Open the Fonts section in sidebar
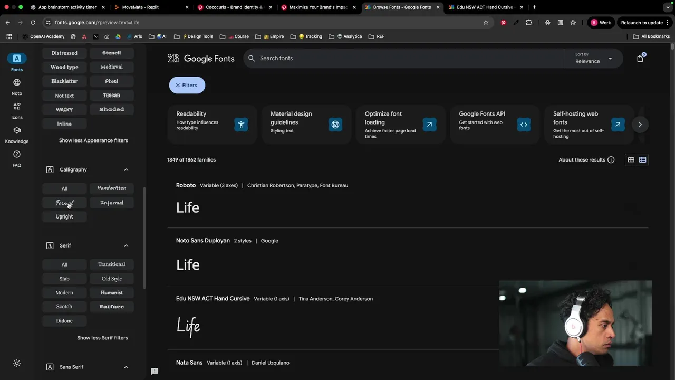This screenshot has height=380, width=675. 17,62
